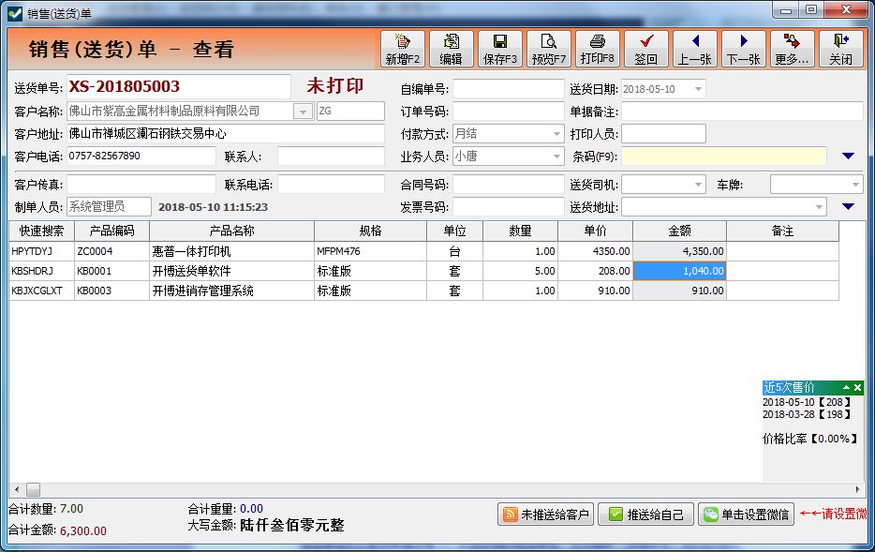875x552 pixels.
Task: Go to next record with 下一张
Action: coord(743,49)
